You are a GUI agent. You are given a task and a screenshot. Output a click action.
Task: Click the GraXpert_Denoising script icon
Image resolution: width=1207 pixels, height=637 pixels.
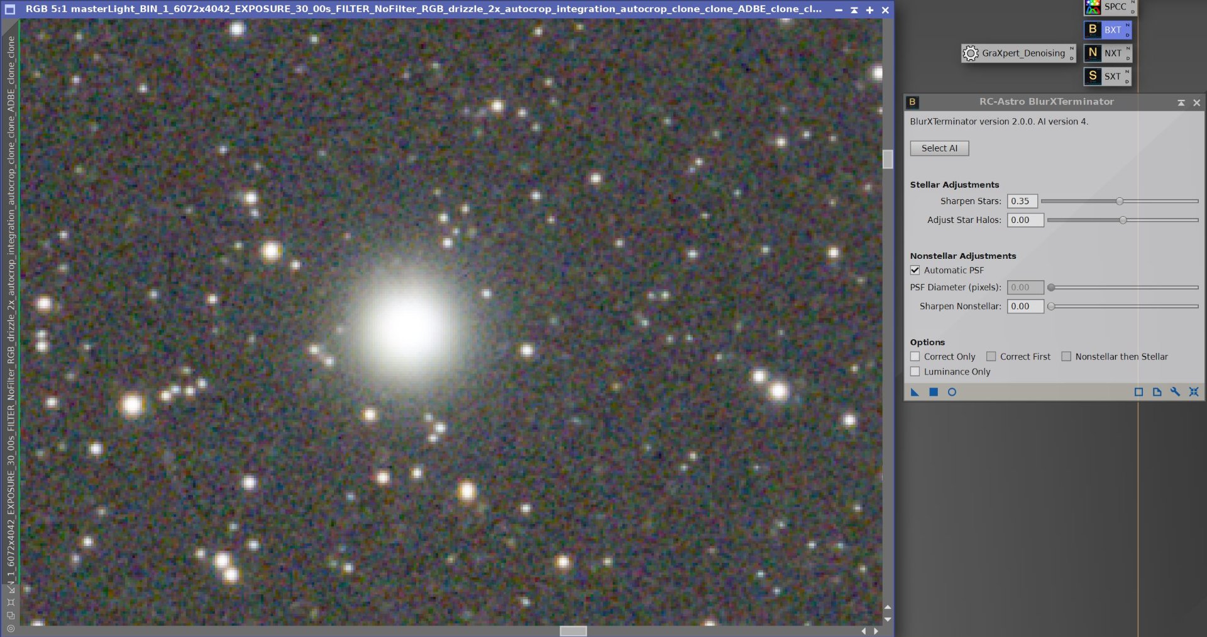pyautogui.click(x=1018, y=53)
